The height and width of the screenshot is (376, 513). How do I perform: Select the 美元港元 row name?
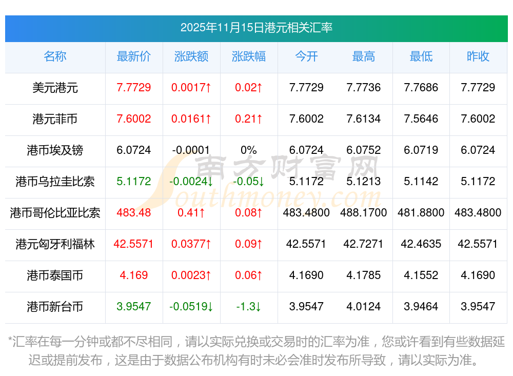tap(55, 88)
